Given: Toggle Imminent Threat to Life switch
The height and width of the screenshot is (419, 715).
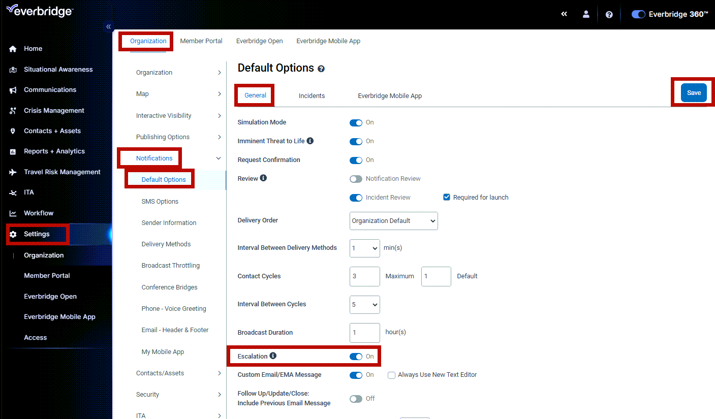Looking at the screenshot, I should pos(356,141).
